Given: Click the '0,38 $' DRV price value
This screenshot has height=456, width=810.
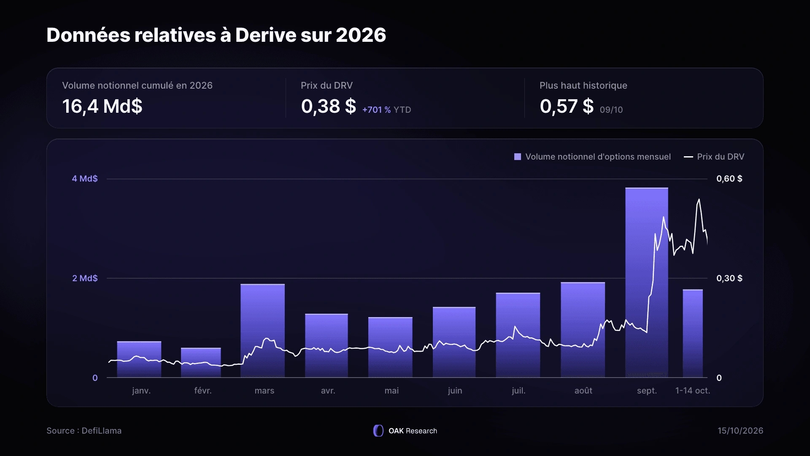Looking at the screenshot, I should (x=328, y=106).
